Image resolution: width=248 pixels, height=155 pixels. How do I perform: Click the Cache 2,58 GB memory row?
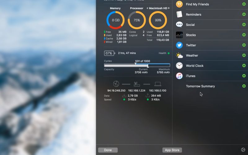(115, 38)
